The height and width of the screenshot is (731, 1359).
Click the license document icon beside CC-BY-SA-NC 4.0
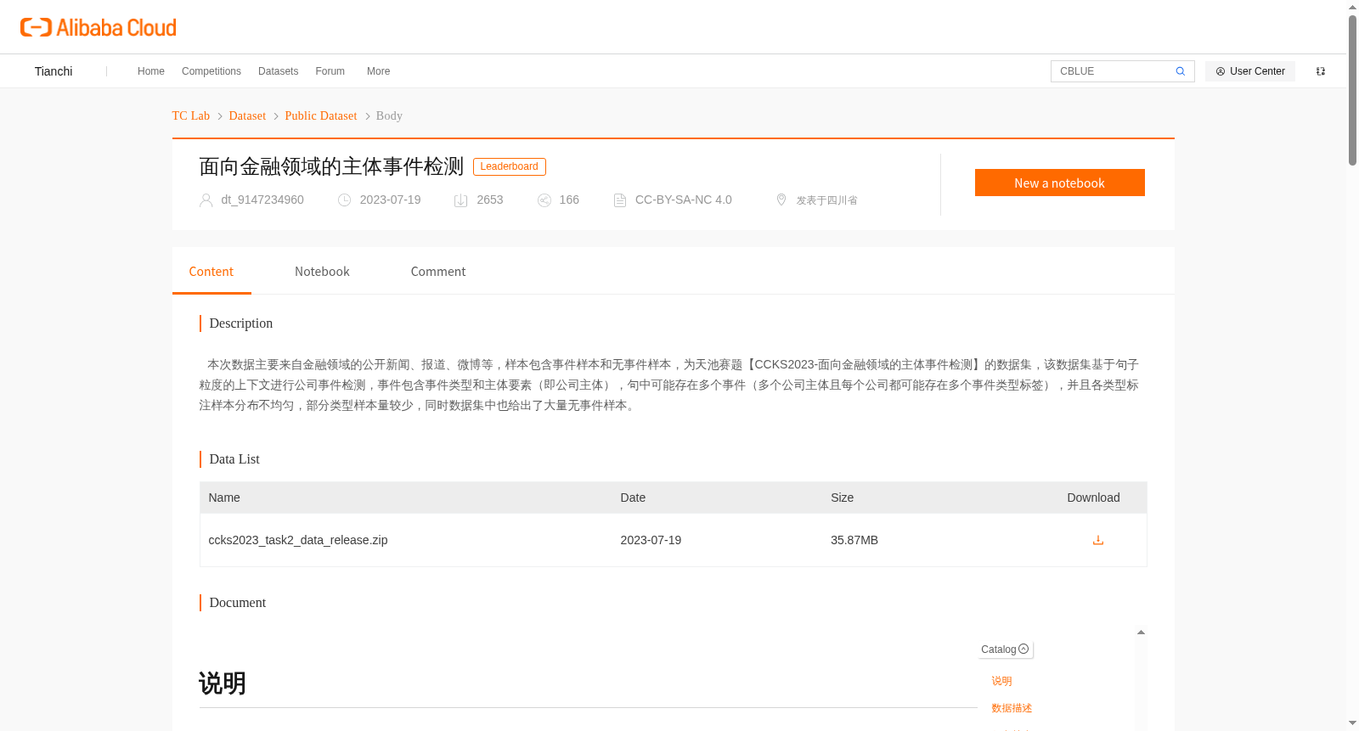[620, 200]
